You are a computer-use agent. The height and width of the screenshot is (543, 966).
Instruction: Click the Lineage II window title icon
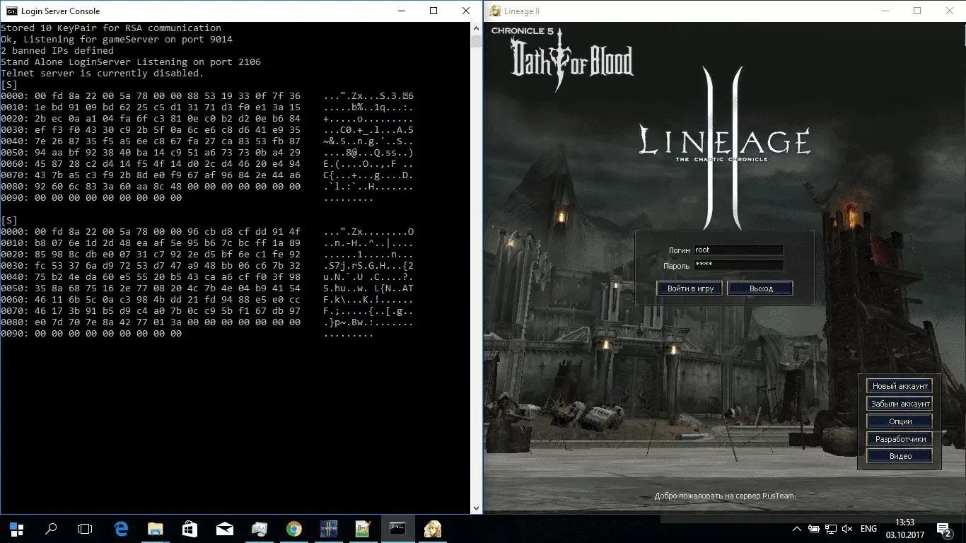494,11
